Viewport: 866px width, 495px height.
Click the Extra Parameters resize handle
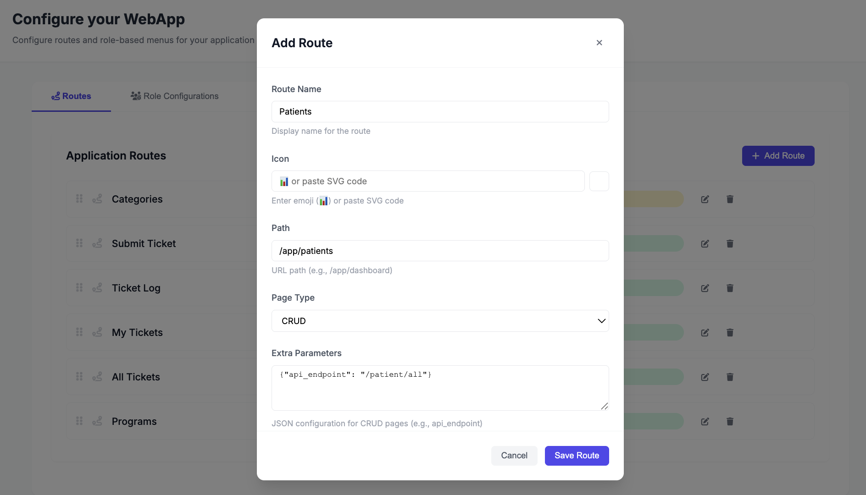point(605,406)
